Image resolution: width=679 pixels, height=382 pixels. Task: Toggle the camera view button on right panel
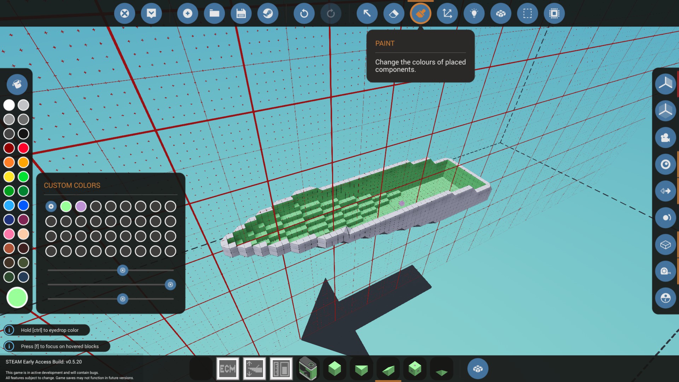point(665,138)
